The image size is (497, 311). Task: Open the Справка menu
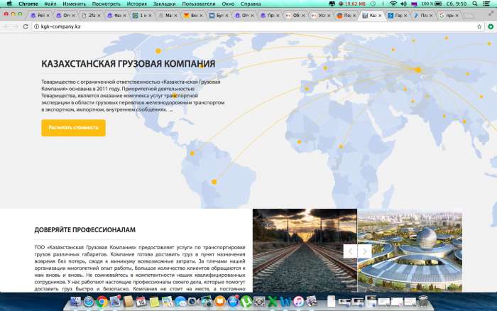(x=251, y=4)
